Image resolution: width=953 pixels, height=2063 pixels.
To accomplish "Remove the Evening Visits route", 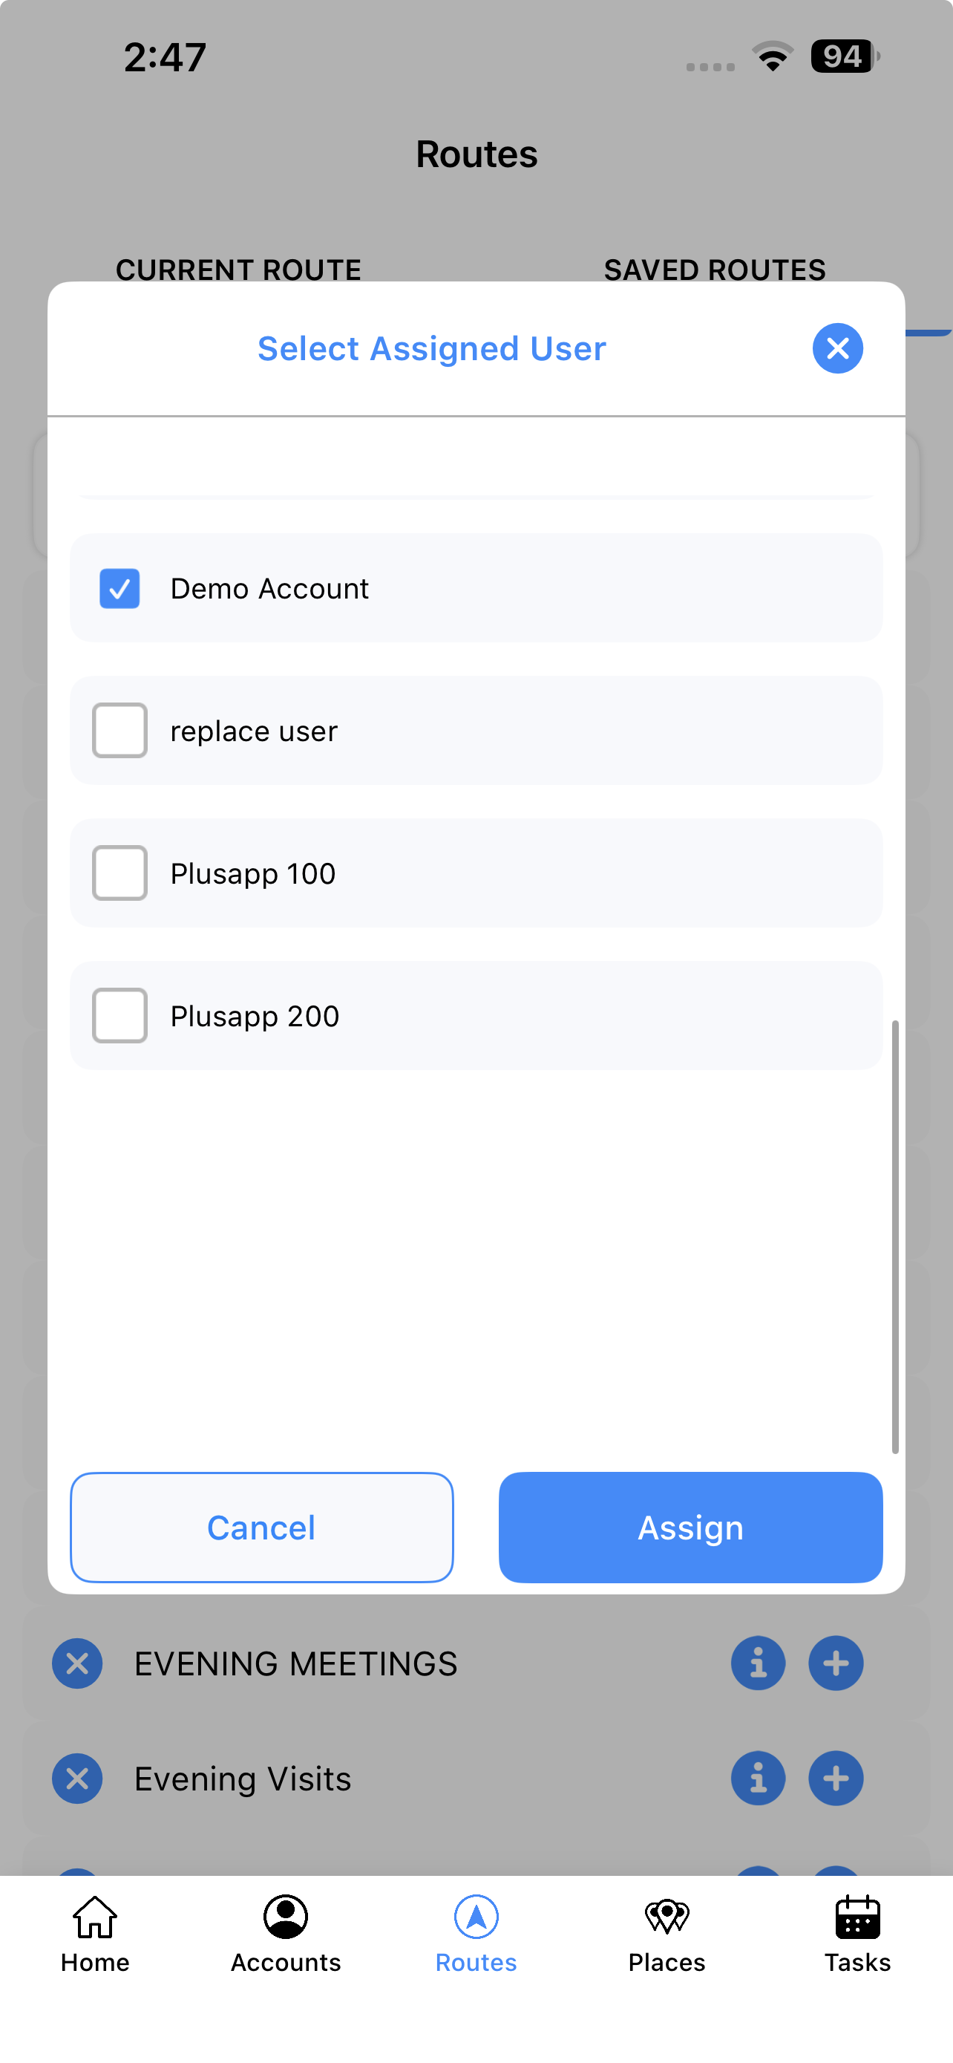I will pos(78,1778).
